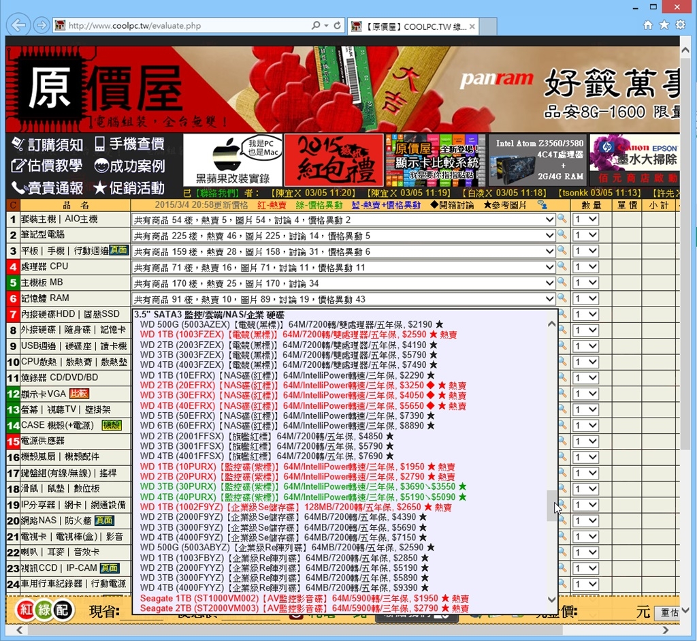Go back using browser back arrow
697x641 pixels.
click(18, 25)
